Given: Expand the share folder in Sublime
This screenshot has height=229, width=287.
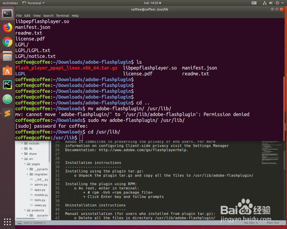Looking at the screenshot, I should point(22,154).
